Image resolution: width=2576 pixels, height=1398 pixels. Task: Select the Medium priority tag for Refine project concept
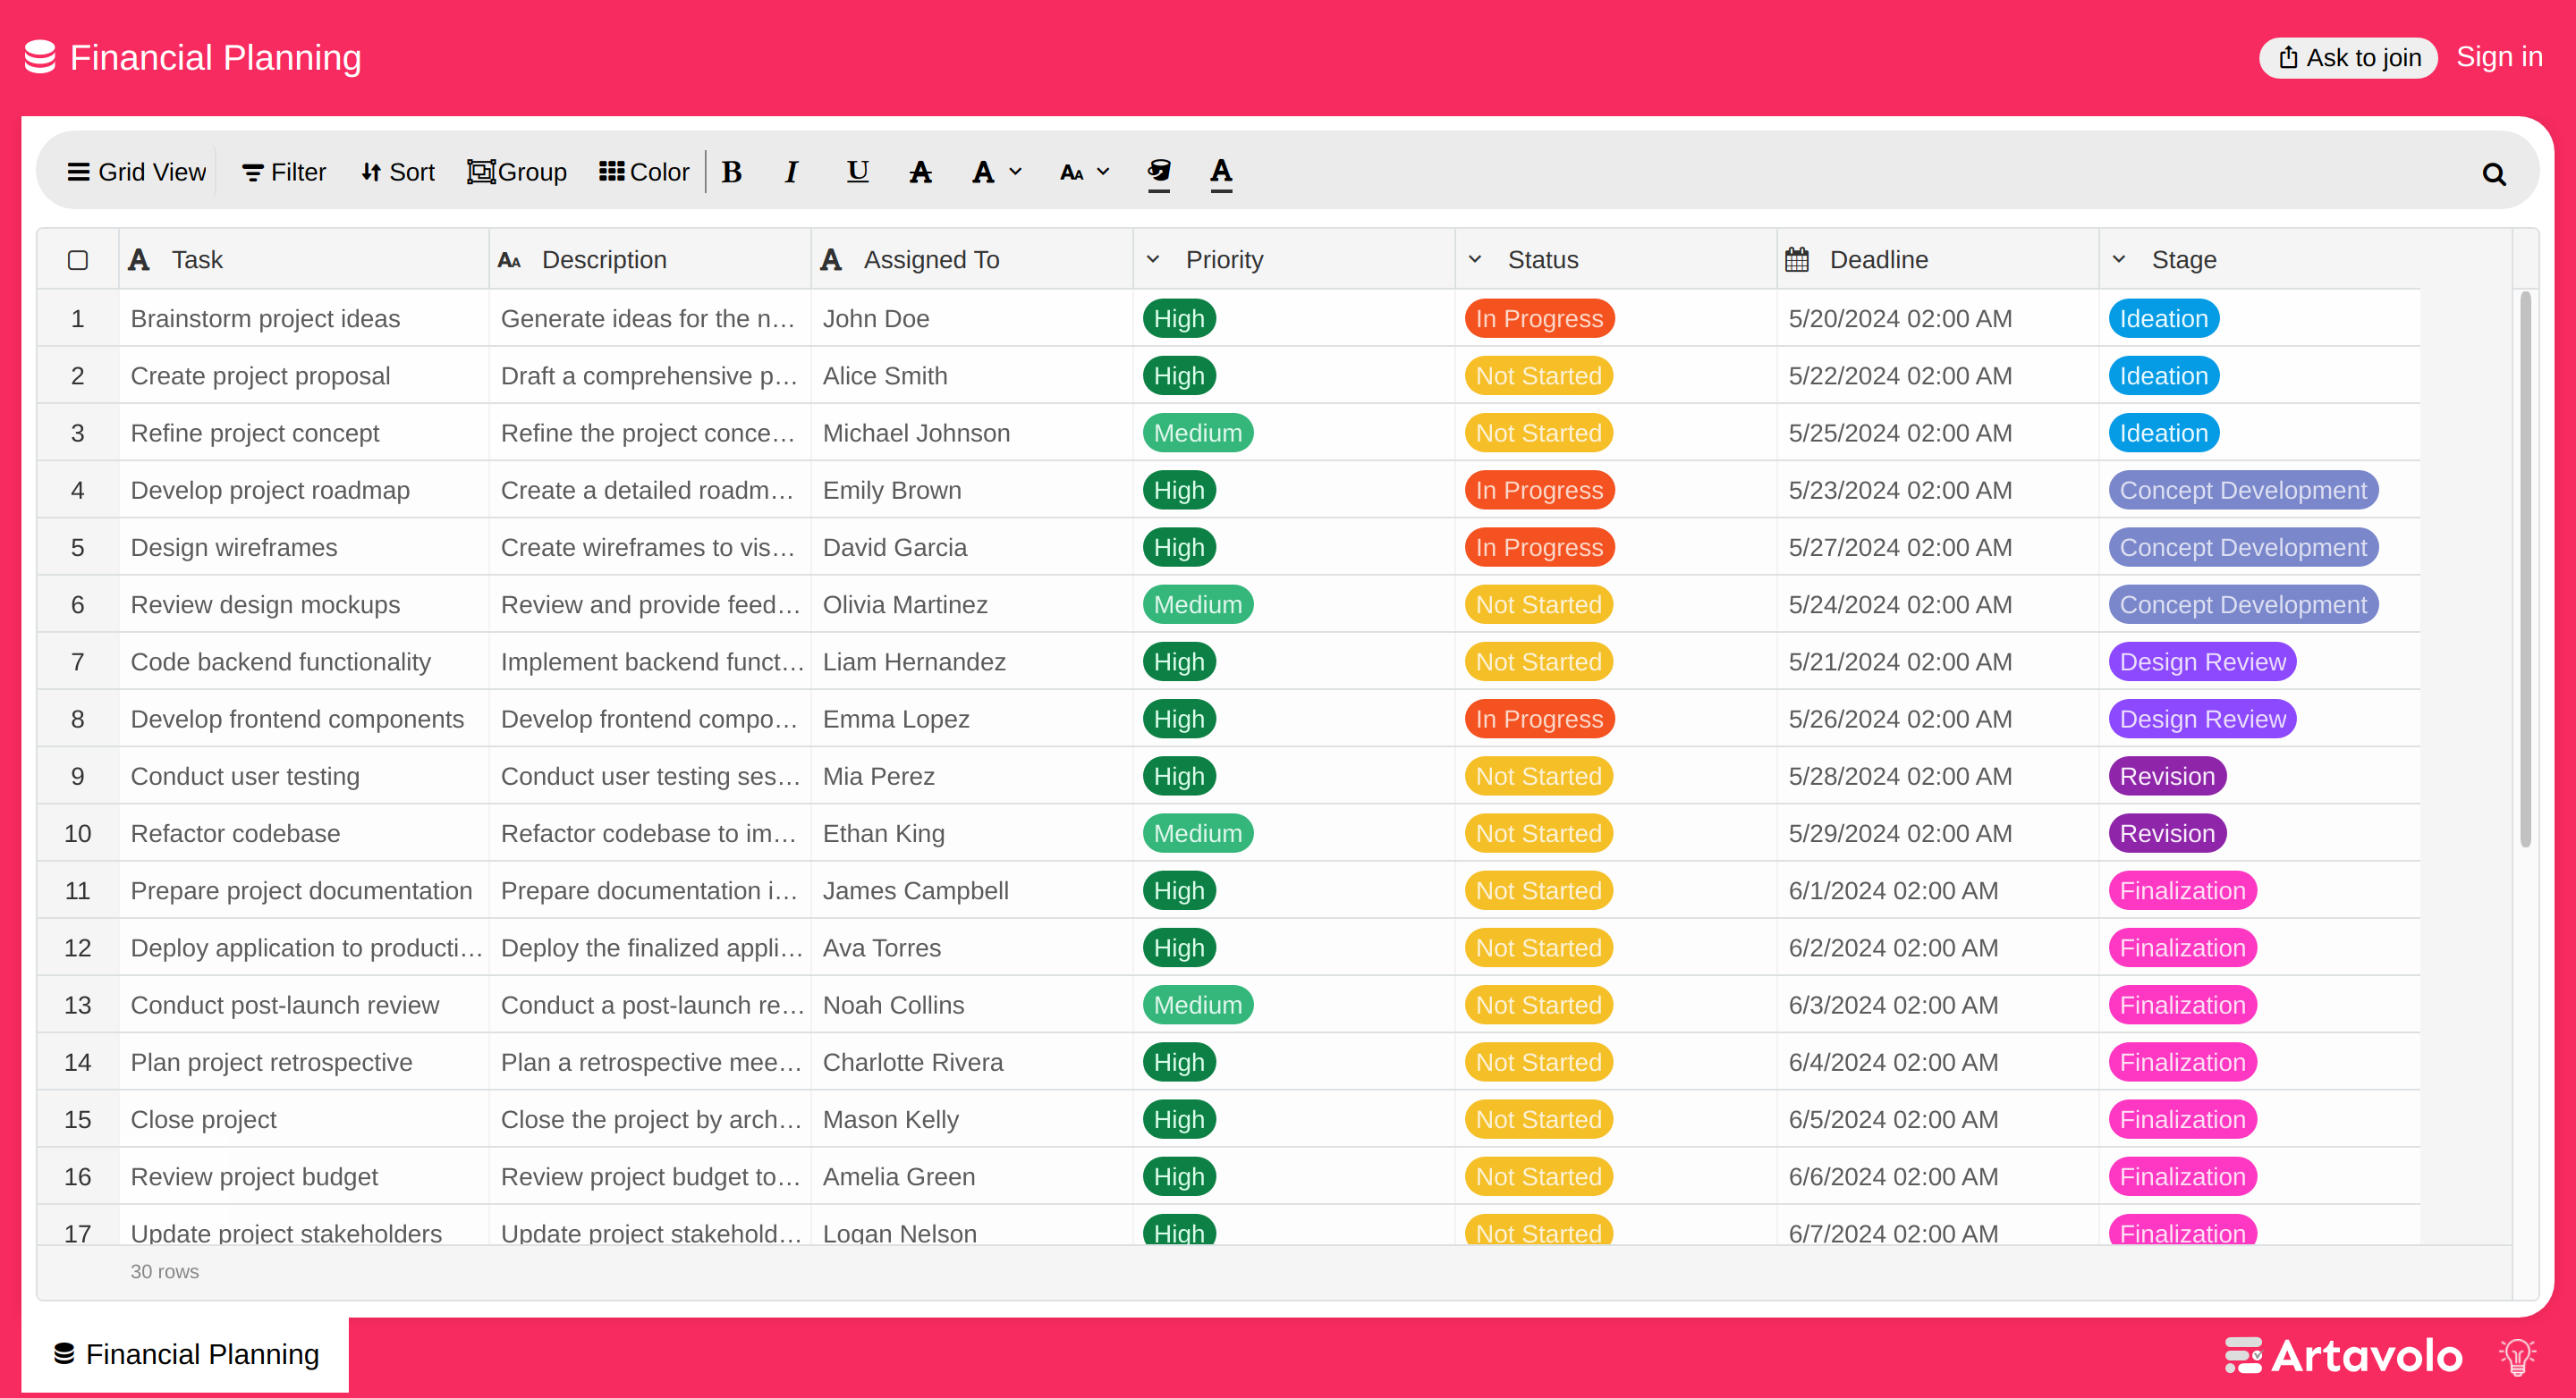pos(1198,433)
